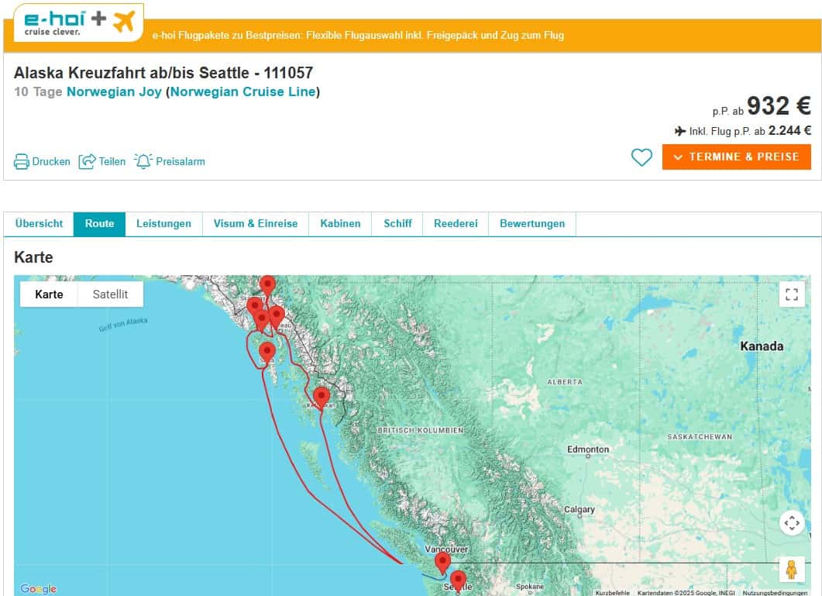Follow the Norwegian Joy ship link
The width and height of the screenshot is (822, 596).
[x=114, y=92]
